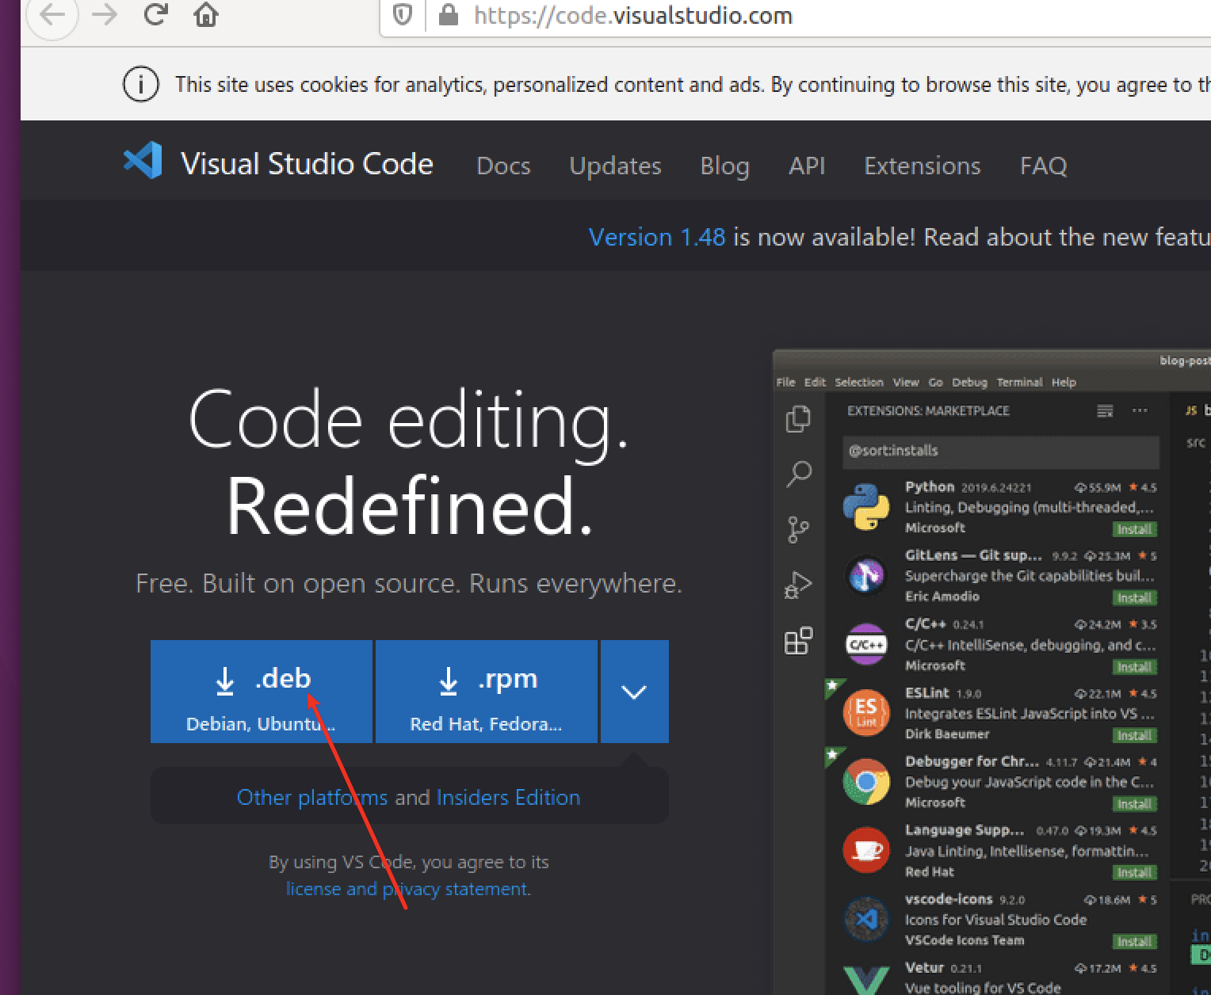Click the marketplace filter list icon
The width and height of the screenshot is (1211, 995).
[1105, 410]
